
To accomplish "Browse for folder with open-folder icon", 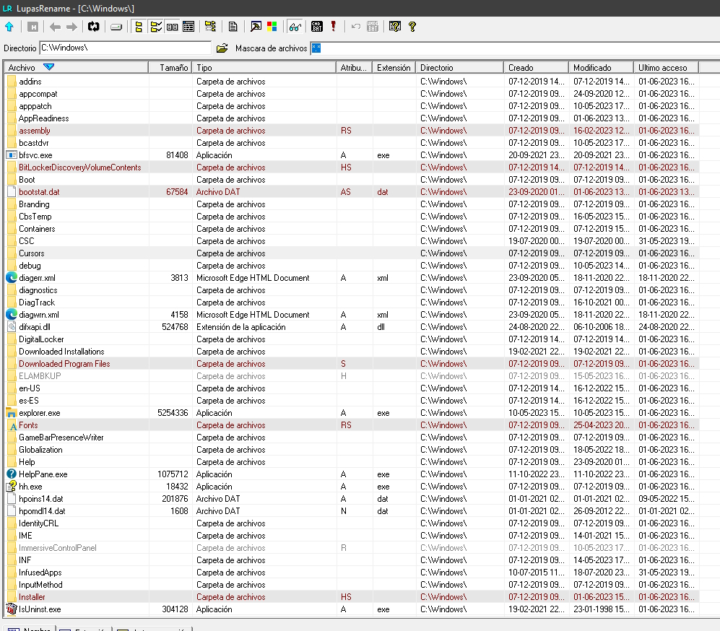I will (x=222, y=48).
